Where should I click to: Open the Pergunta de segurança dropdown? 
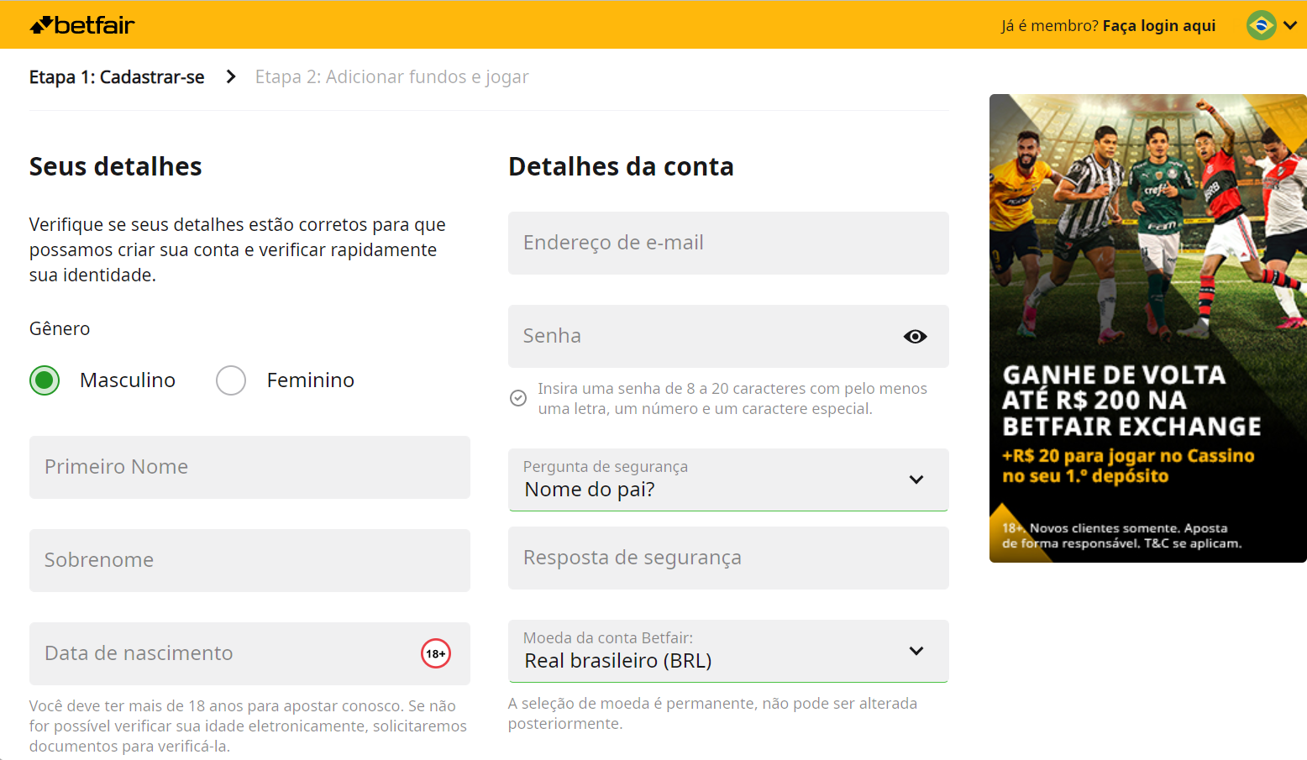728,480
